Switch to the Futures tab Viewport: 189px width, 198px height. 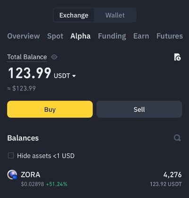click(x=170, y=36)
